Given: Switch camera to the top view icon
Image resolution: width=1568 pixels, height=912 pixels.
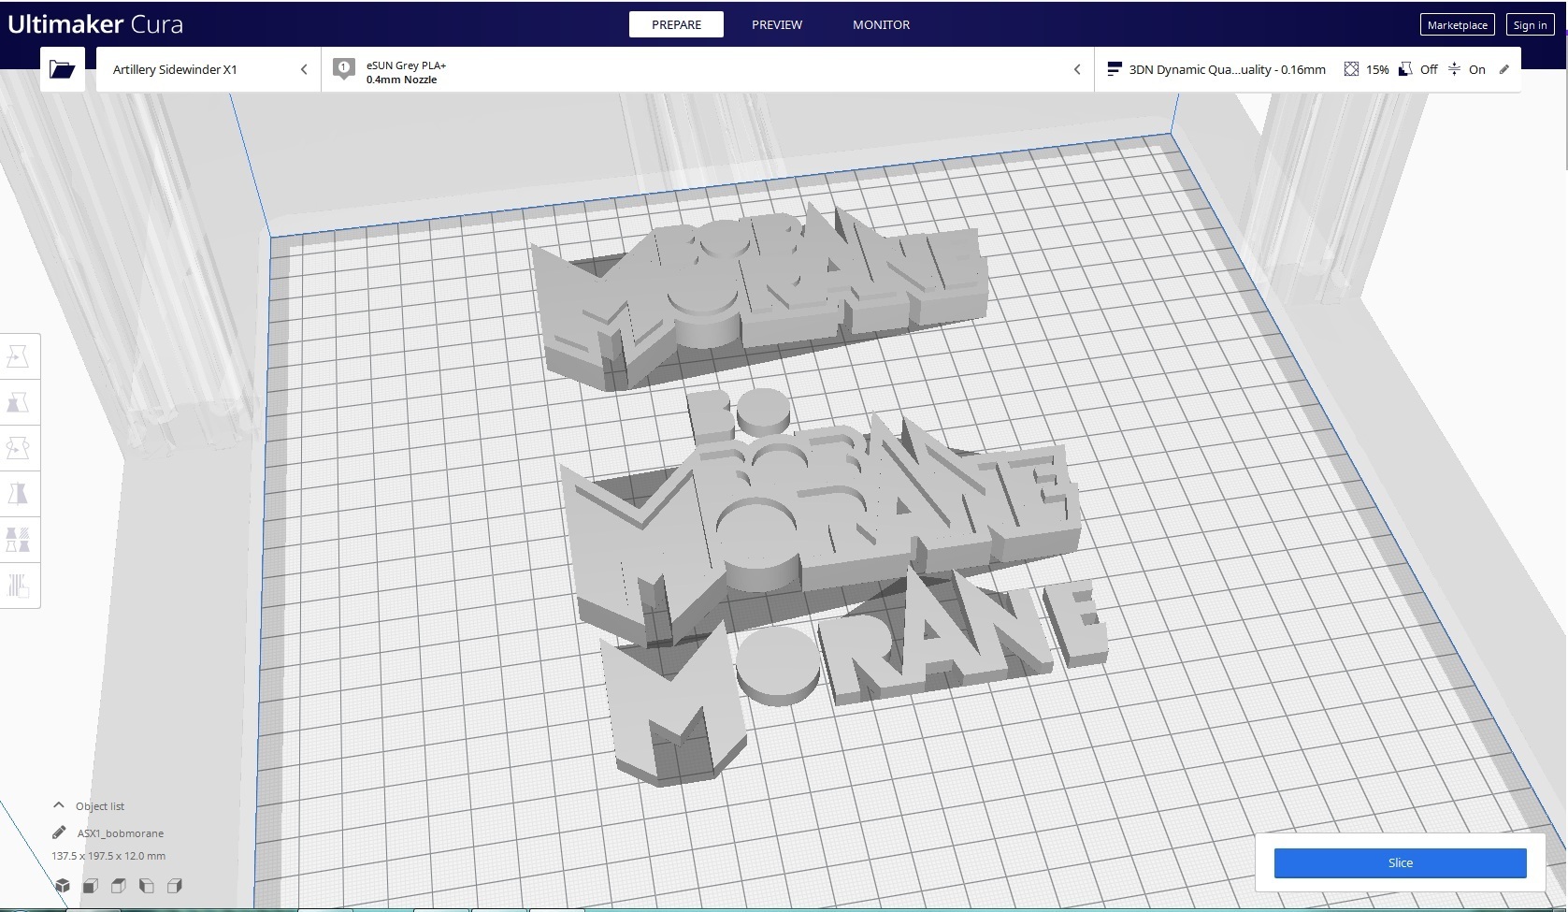Looking at the screenshot, I should [119, 886].
